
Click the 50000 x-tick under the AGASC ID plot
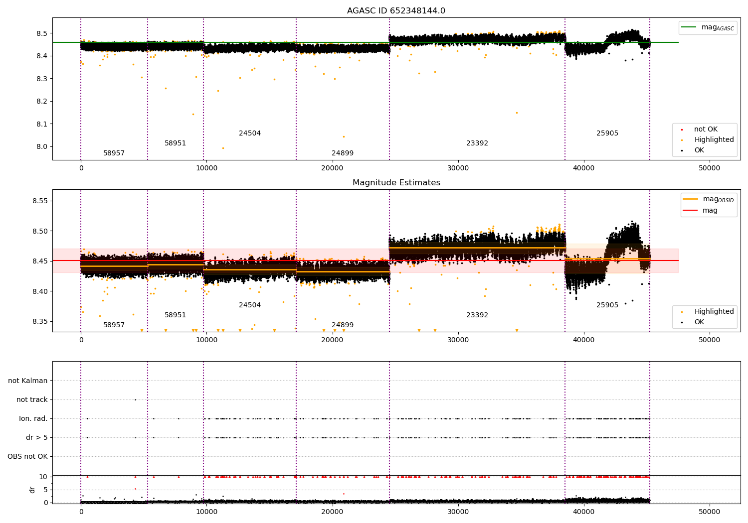pos(710,168)
